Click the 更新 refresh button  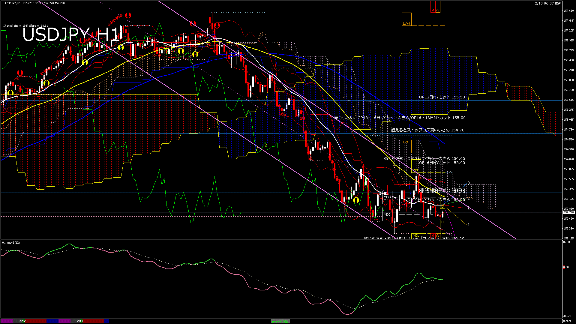click(x=558, y=3)
